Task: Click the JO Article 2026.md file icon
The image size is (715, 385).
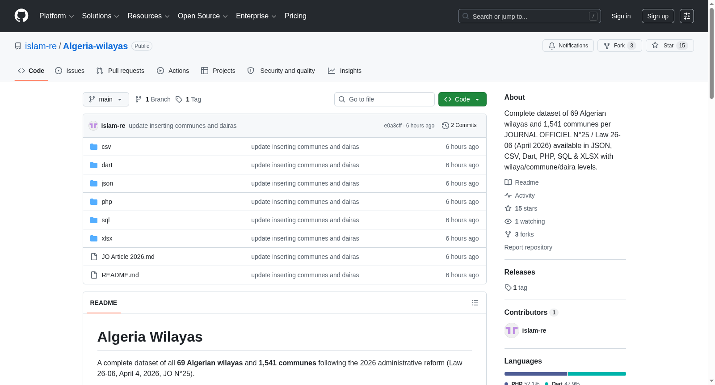Action: (x=94, y=257)
